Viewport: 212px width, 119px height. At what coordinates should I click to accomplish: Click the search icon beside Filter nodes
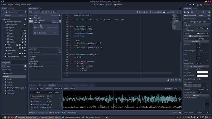tap(25, 12)
